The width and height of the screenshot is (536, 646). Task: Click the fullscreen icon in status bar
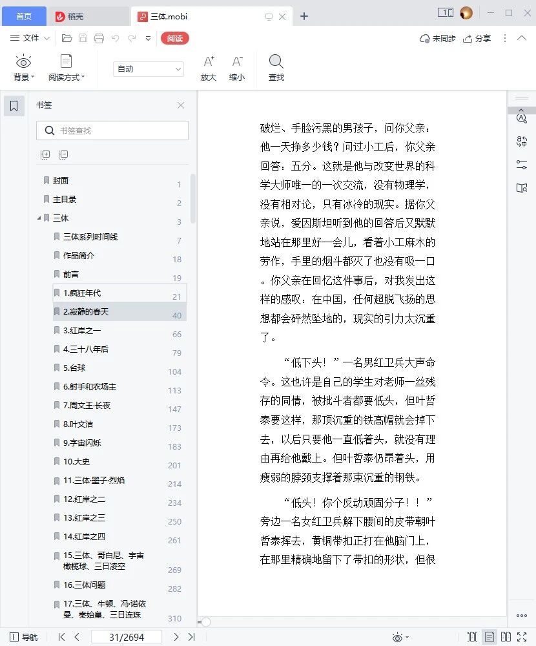tap(522, 637)
